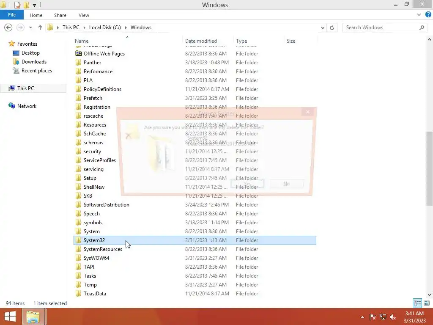Switch to the Home ribbon tab
Viewport: 433px width, 325px height.
(36, 15)
